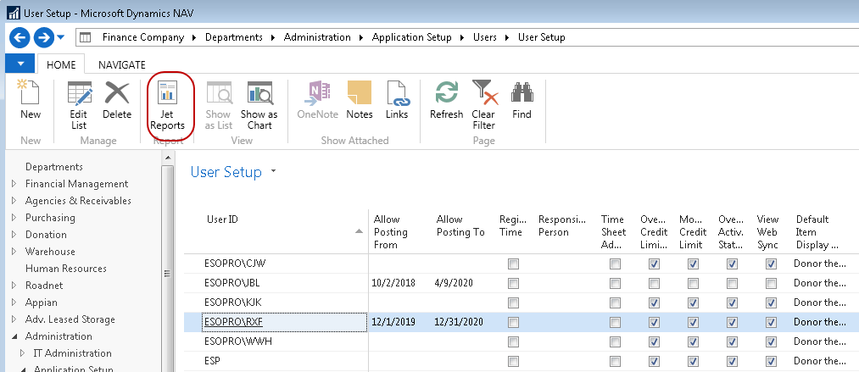Screen dimensions: 859x372
Task: Collapse the Administration tree node
Action: (13, 336)
